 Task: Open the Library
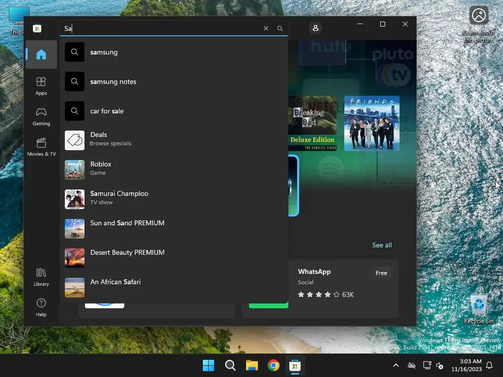pyautogui.click(x=41, y=277)
